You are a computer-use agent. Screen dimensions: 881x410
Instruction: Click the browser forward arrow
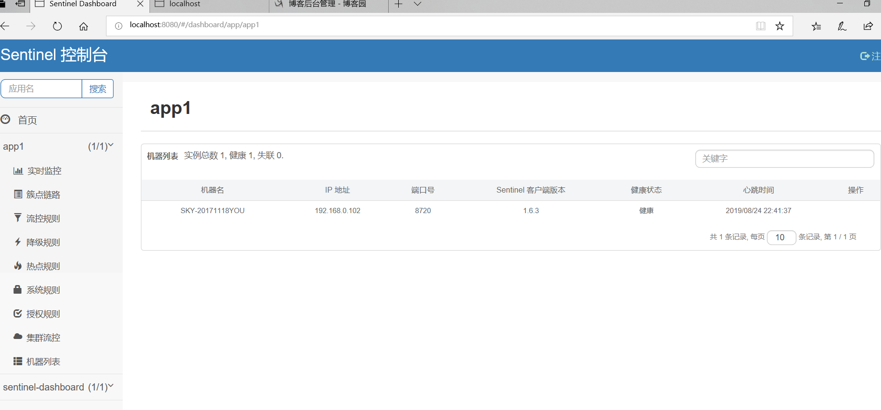pyautogui.click(x=31, y=26)
